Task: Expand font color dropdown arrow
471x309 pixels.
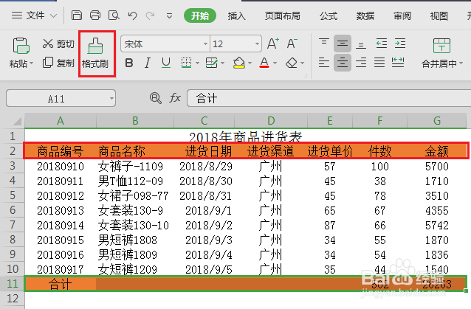Action: click(275, 63)
